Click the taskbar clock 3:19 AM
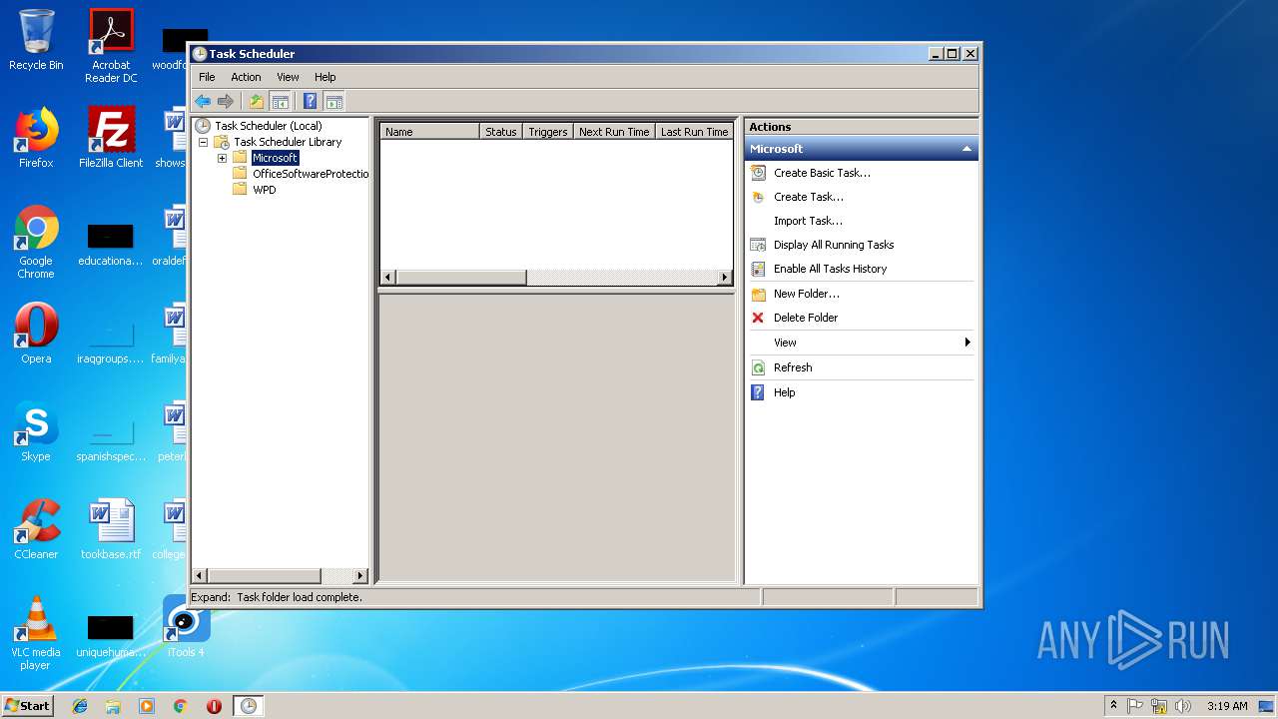Image resolution: width=1278 pixels, height=719 pixels. coord(1227,706)
